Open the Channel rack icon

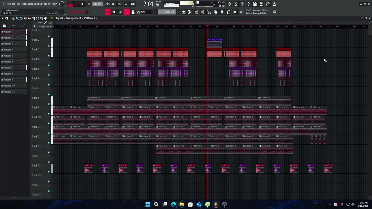click(x=196, y=12)
